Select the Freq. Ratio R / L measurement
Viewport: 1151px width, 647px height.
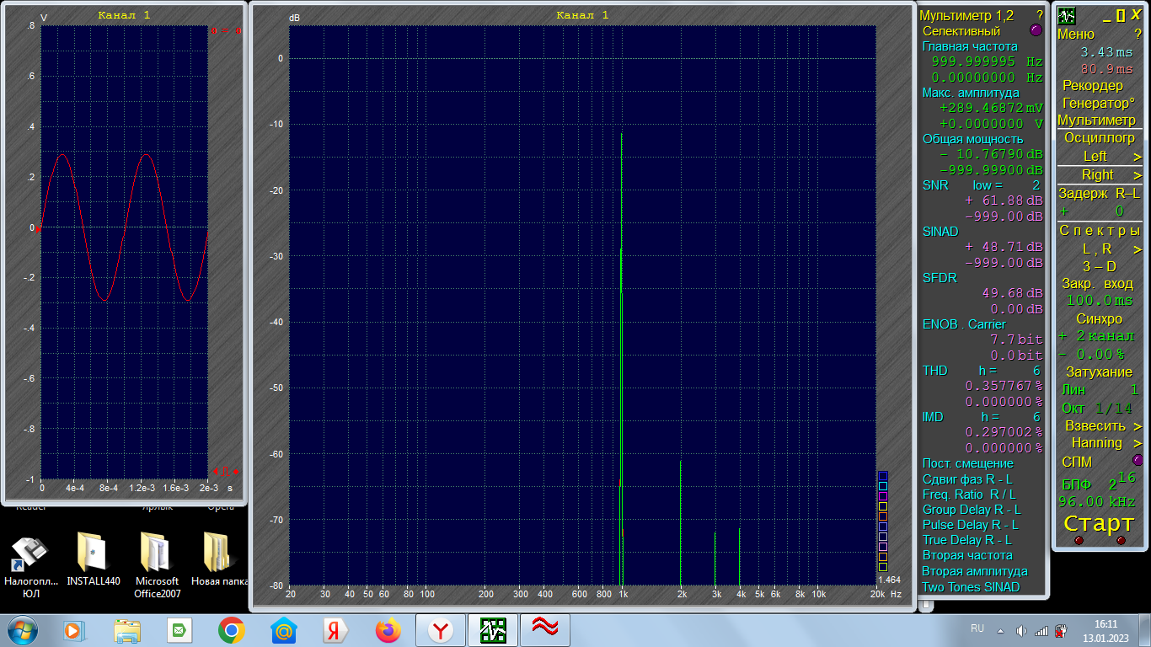click(x=969, y=494)
